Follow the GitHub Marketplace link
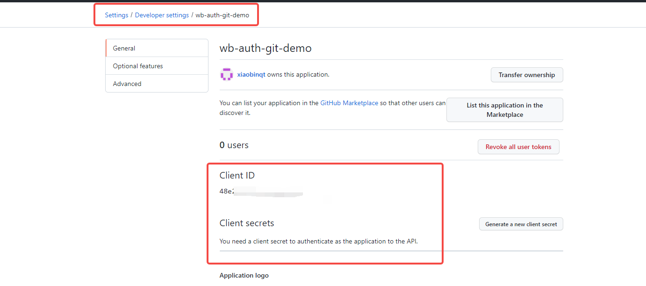The height and width of the screenshot is (286, 646). (349, 103)
